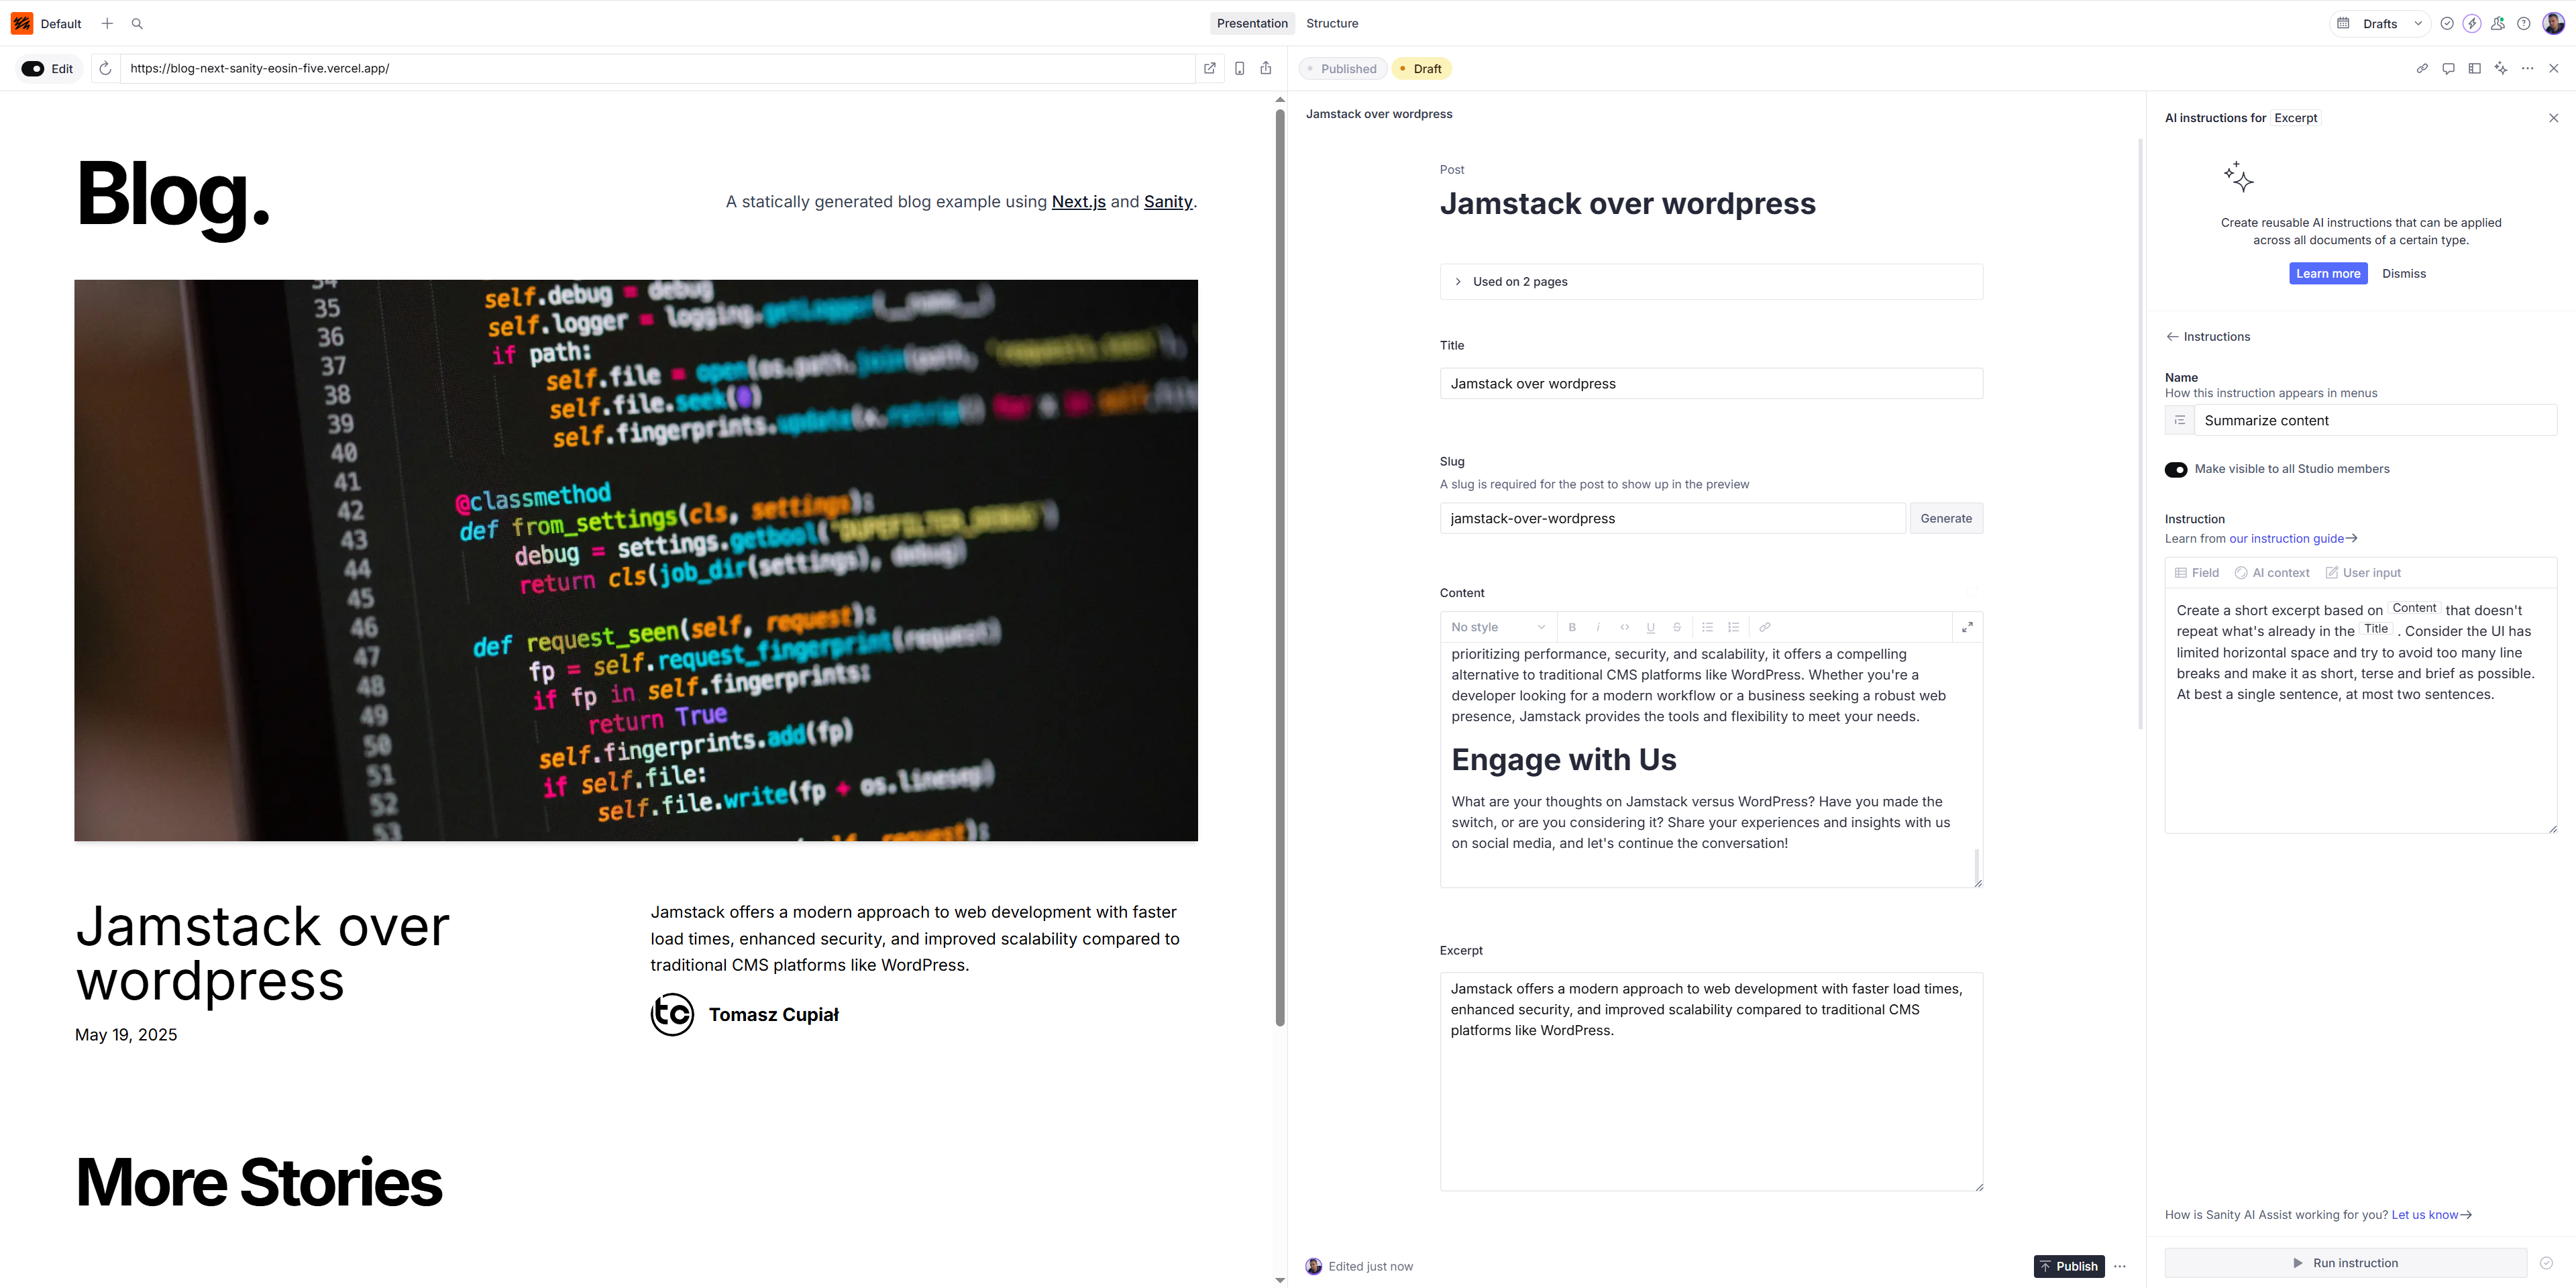
Task: Select the Published version chip
Action: 1342,69
